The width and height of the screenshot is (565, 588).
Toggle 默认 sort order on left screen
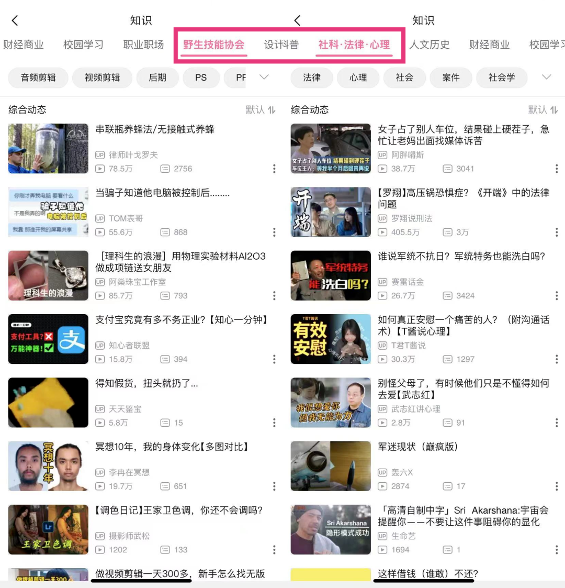(261, 109)
